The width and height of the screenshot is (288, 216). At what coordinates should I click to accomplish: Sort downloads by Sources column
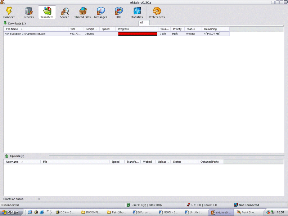[165, 29]
